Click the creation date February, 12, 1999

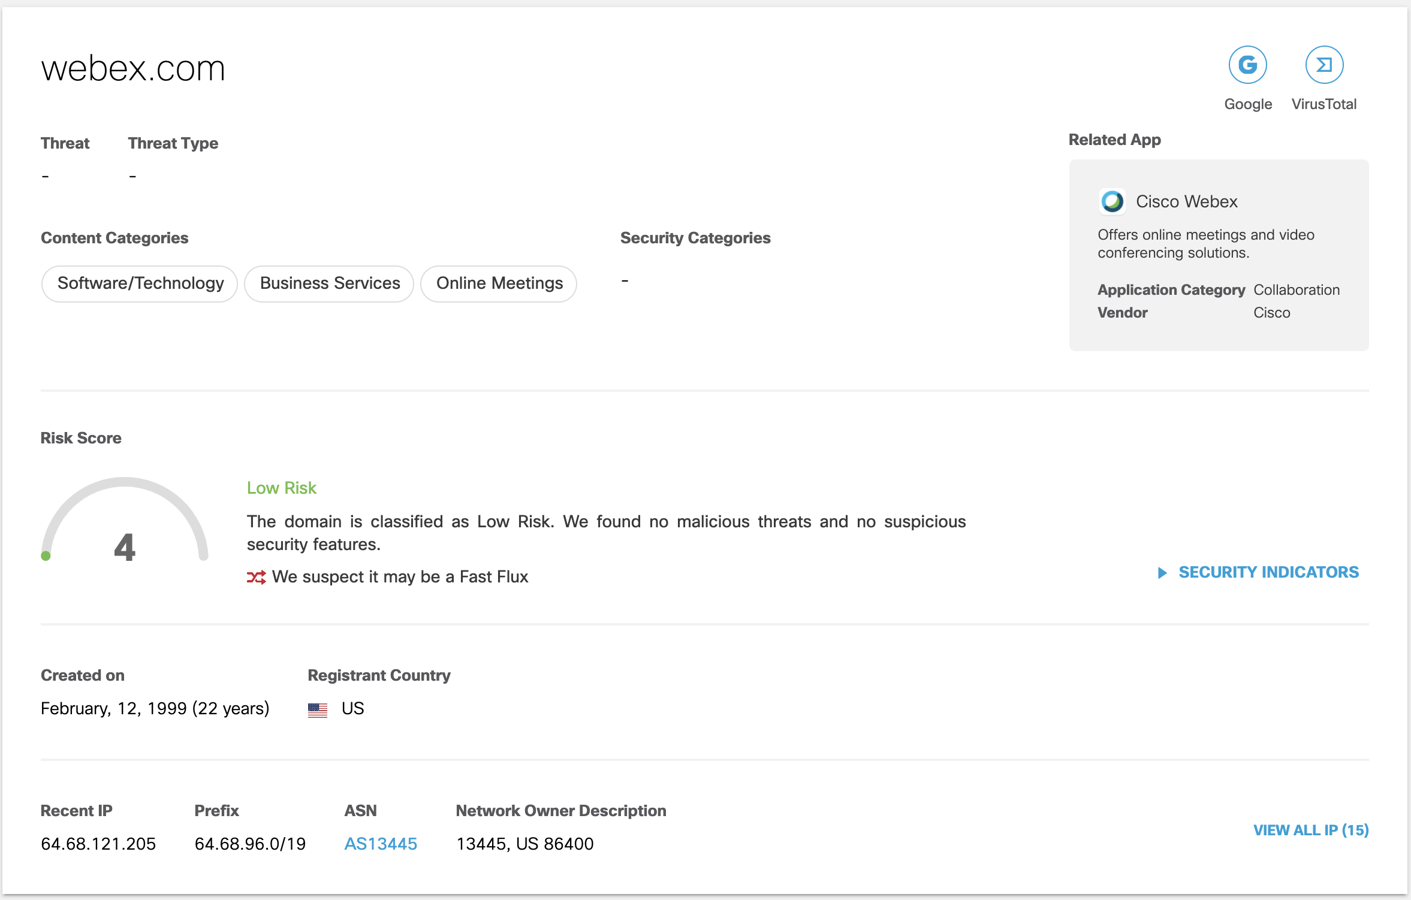[x=155, y=708]
